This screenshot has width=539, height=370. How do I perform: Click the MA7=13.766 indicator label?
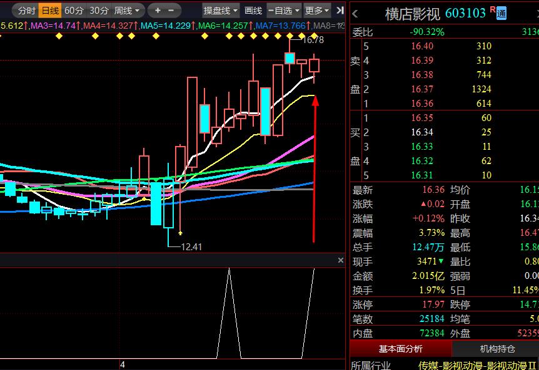(x=283, y=26)
